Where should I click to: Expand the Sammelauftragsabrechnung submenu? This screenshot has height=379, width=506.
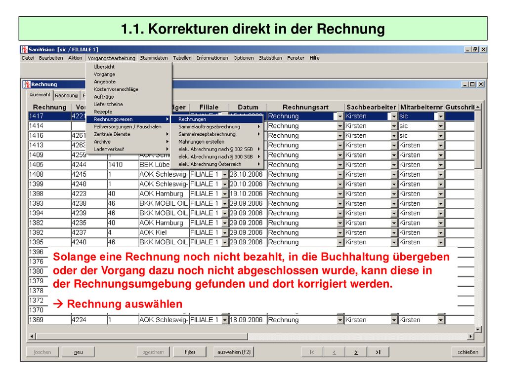(x=217, y=127)
